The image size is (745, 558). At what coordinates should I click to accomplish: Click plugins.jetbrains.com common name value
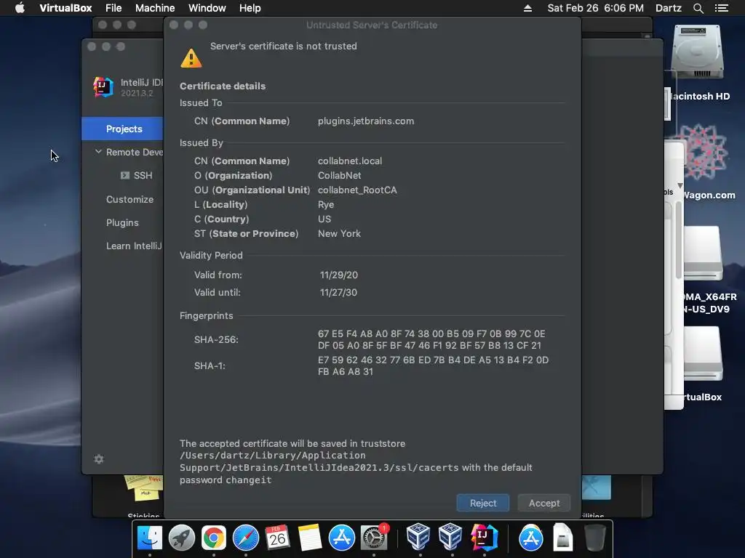[366, 121]
